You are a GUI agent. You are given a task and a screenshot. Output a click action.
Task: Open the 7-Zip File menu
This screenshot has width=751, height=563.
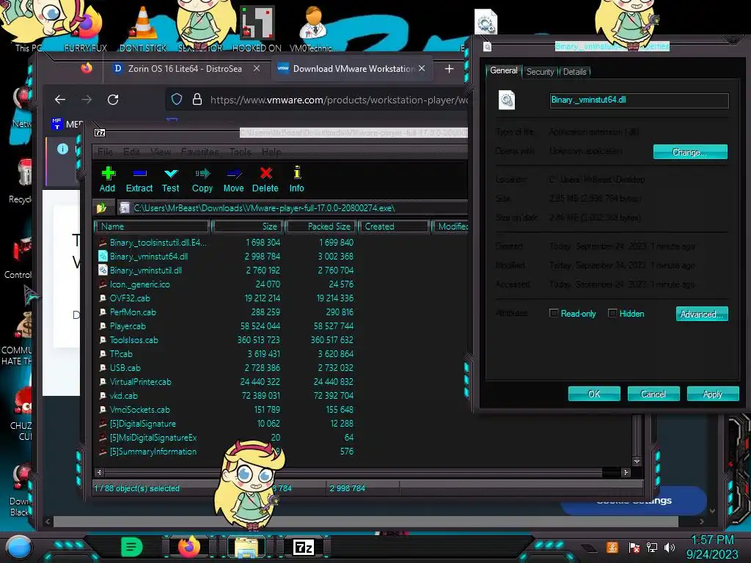pos(105,152)
